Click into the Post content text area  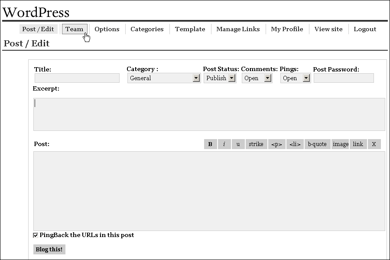pos(209,191)
